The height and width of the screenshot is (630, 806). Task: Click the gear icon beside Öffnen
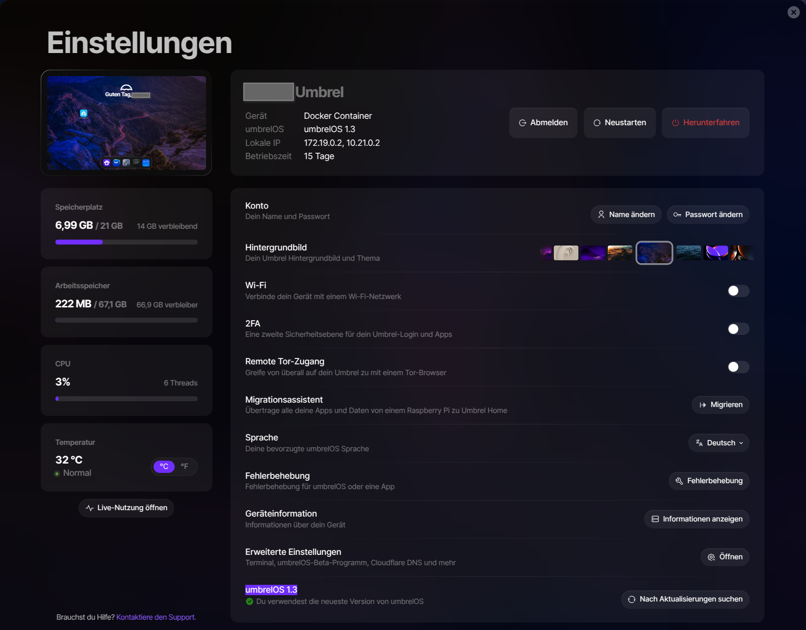pyautogui.click(x=711, y=557)
